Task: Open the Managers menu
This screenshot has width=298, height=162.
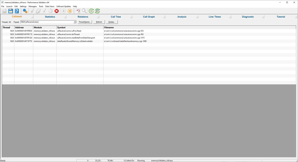Action: (33, 6)
